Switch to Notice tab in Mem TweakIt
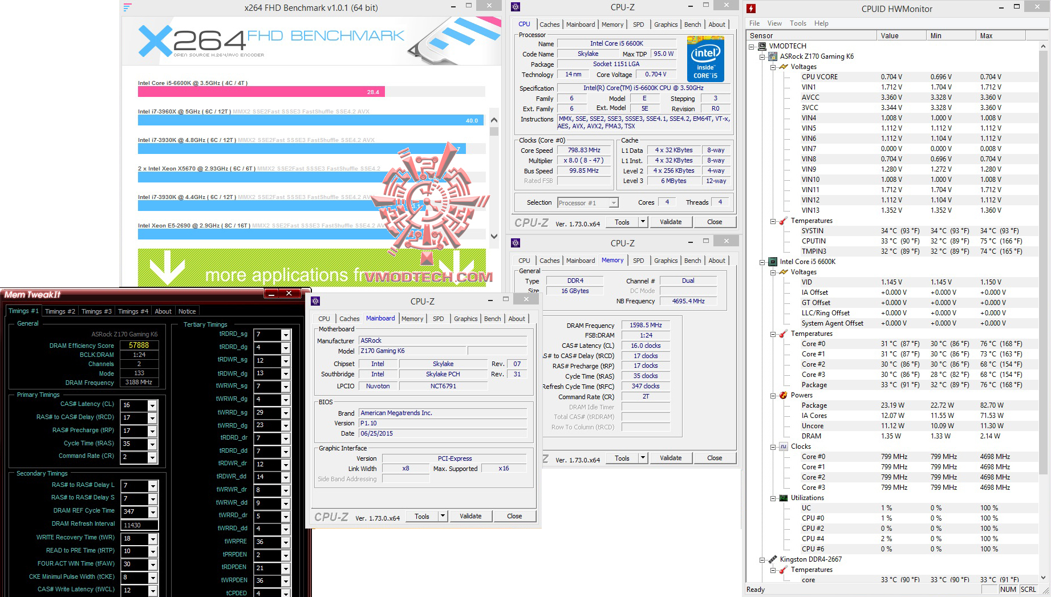The width and height of the screenshot is (1051, 597). coord(187,311)
